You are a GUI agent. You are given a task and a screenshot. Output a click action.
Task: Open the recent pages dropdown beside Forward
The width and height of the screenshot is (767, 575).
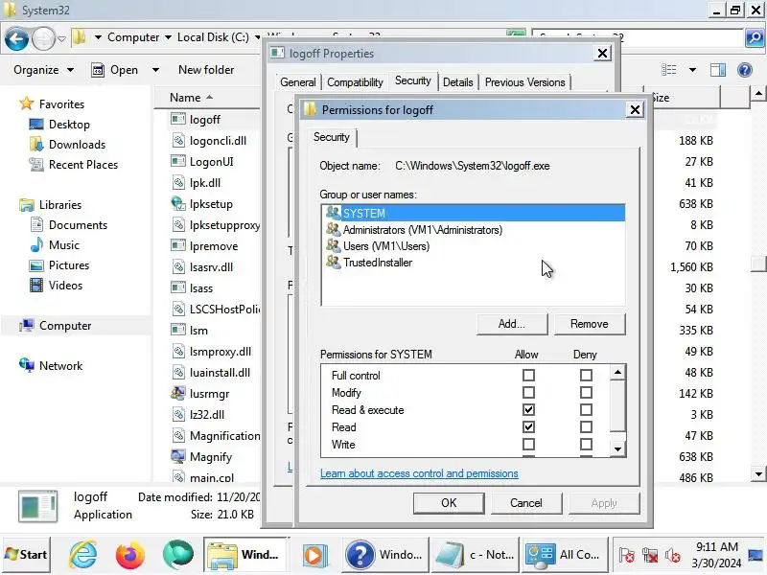61,38
